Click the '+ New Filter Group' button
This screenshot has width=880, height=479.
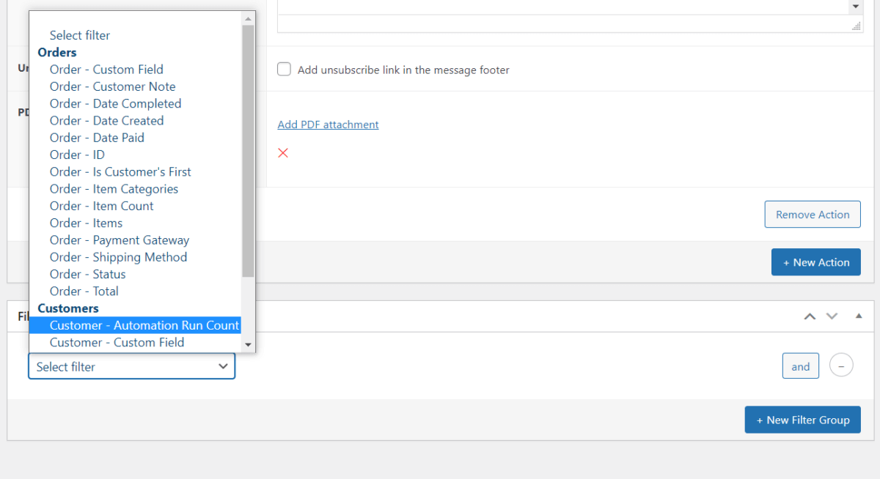tap(802, 419)
